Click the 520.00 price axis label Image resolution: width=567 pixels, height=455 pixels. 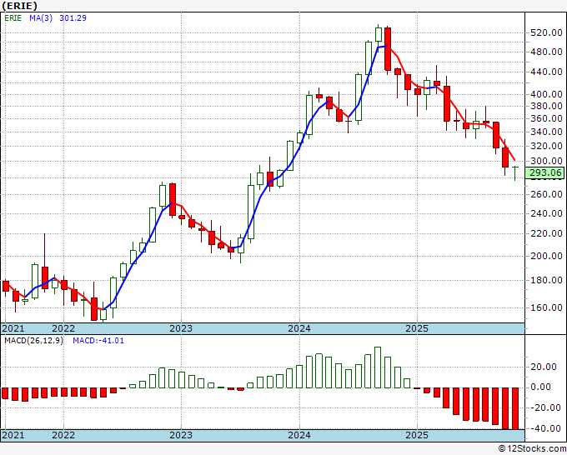546,32
